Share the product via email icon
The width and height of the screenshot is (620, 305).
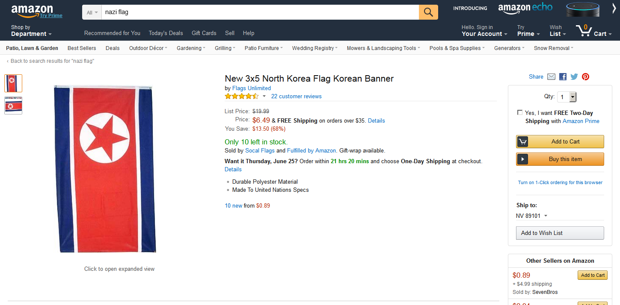point(551,77)
